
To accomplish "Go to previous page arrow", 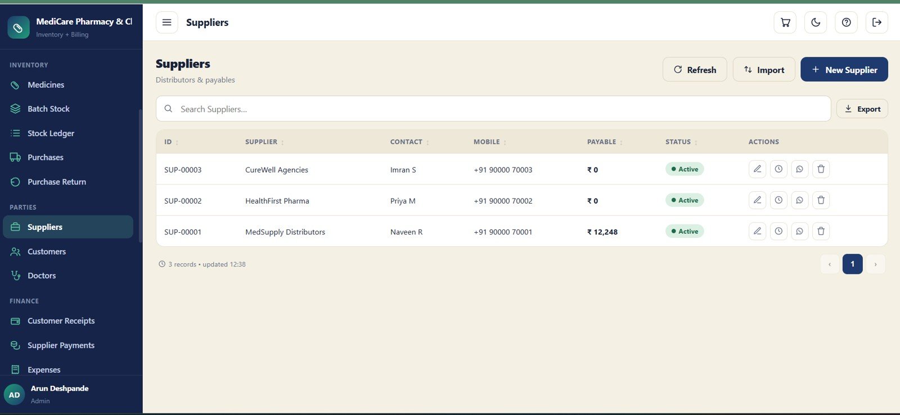I will (x=830, y=264).
